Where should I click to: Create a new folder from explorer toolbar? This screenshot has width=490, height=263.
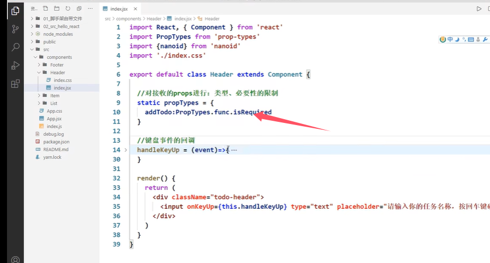tap(56, 9)
